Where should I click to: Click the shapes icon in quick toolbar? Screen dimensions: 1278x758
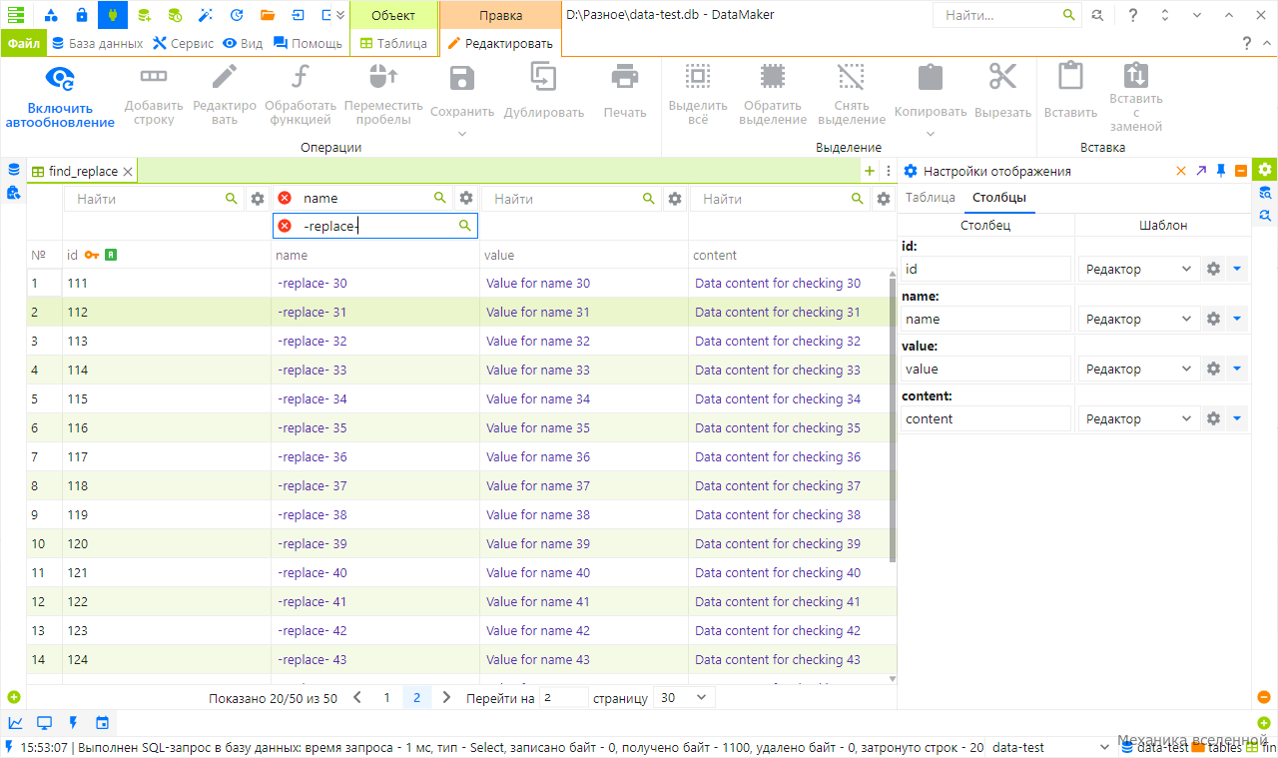click(50, 15)
